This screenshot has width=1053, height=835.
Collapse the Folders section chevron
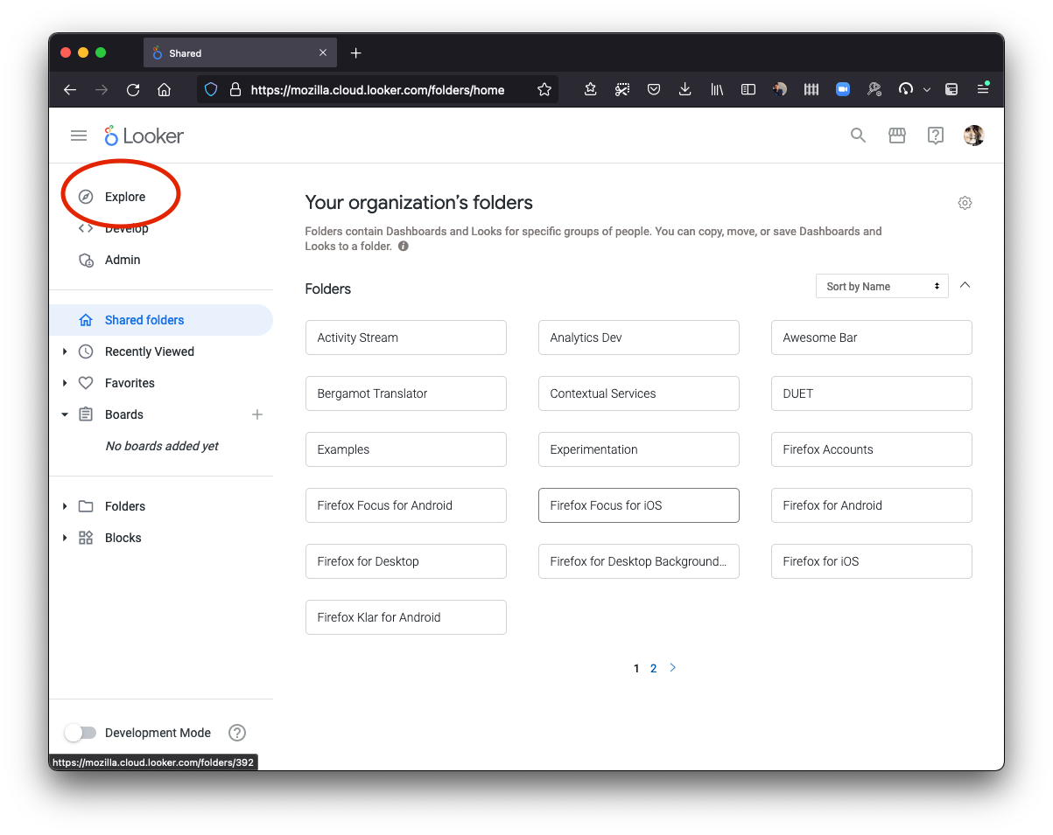click(965, 285)
